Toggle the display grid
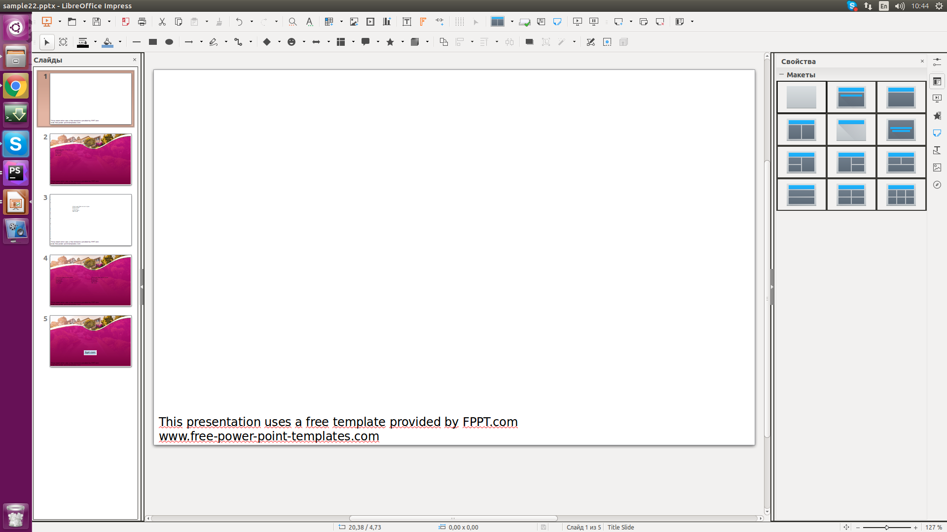Screen dimensions: 947x532 tap(459, 22)
